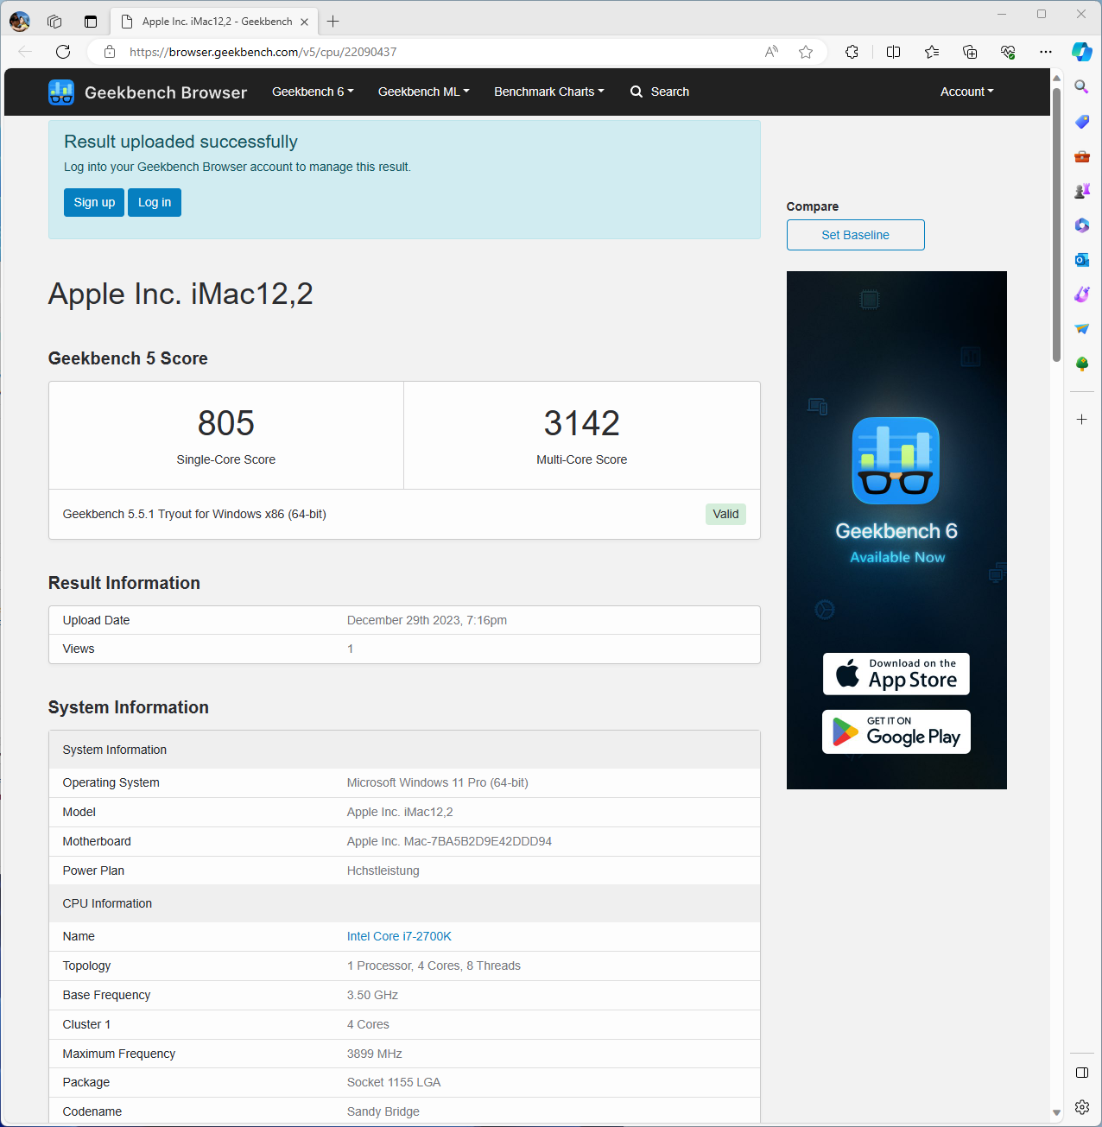The height and width of the screenshot is (1127, 1102).
Task: Open sidebar Microsoft 365 icon
Action: [1081, 225]
